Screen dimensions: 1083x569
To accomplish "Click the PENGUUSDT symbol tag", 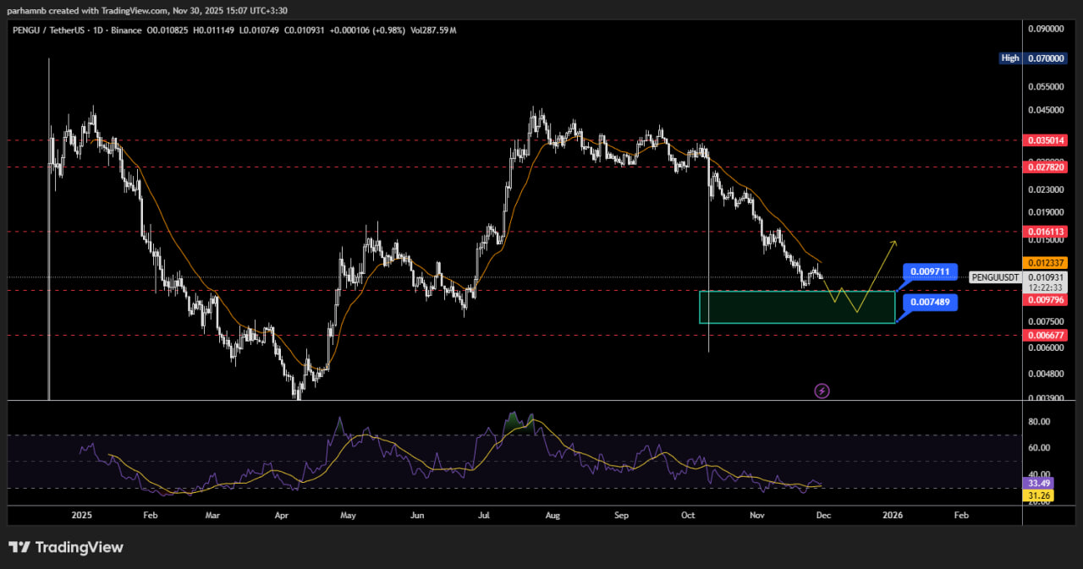I will [994, 276].
